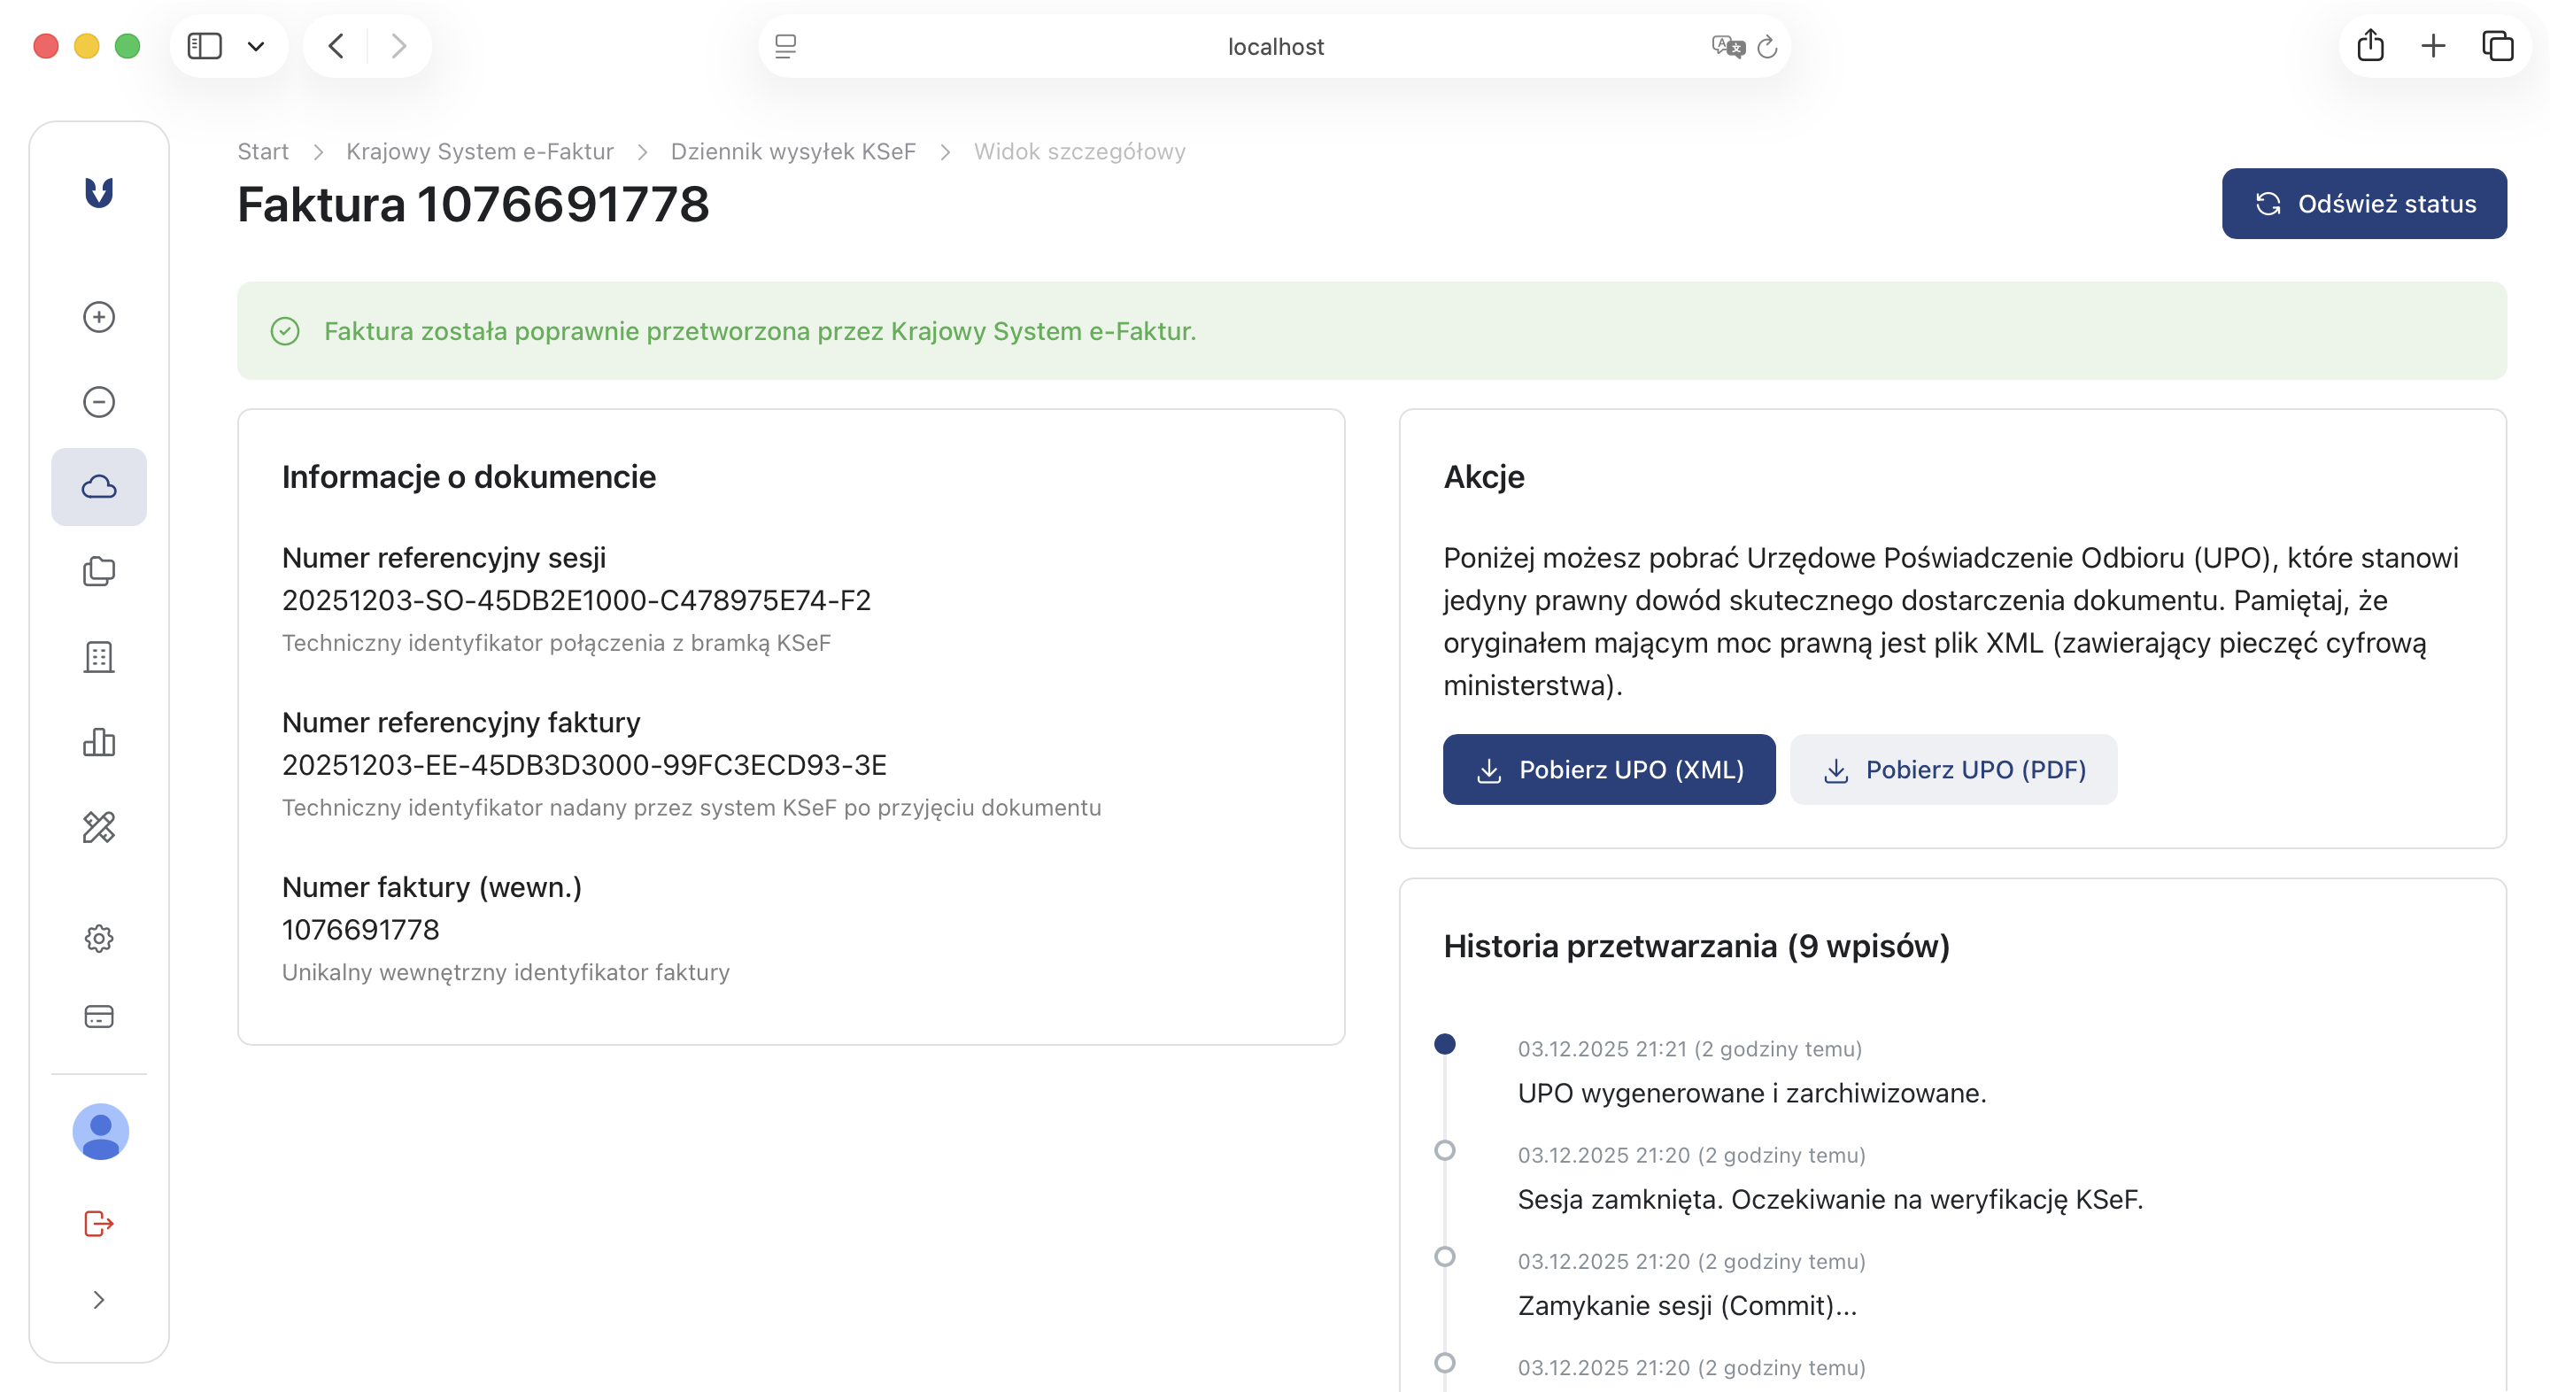
Task: Click the plus circle add icon
Action: tap(98, 317)
